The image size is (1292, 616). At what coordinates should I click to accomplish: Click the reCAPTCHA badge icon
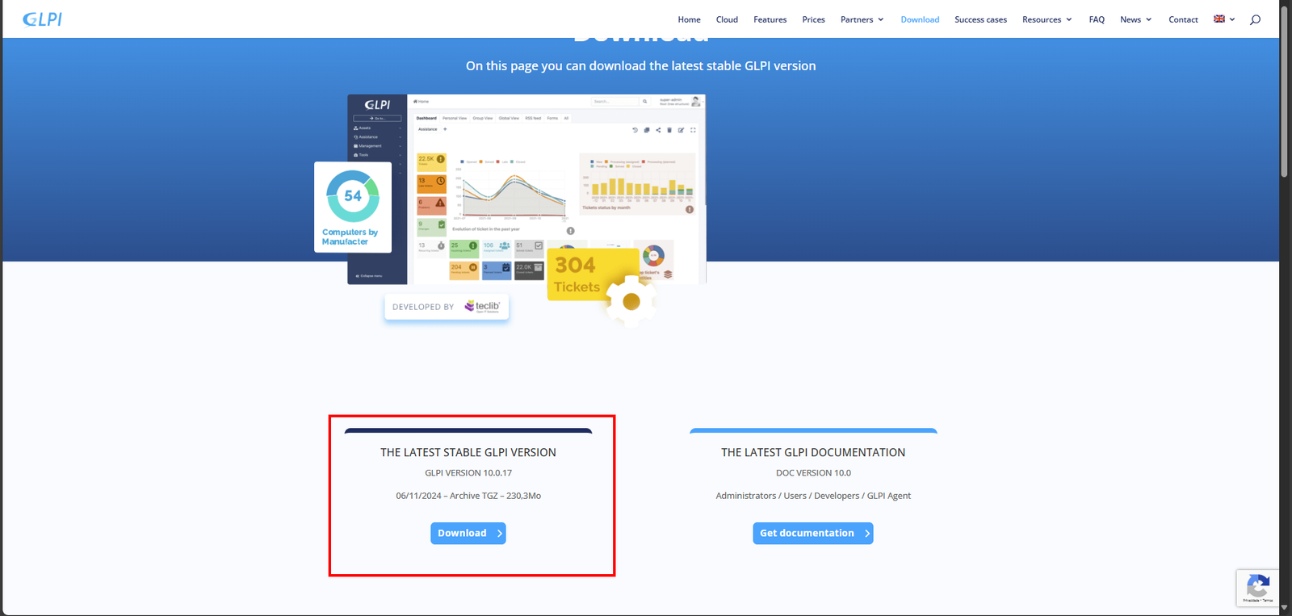click(x=1257, y=588)
